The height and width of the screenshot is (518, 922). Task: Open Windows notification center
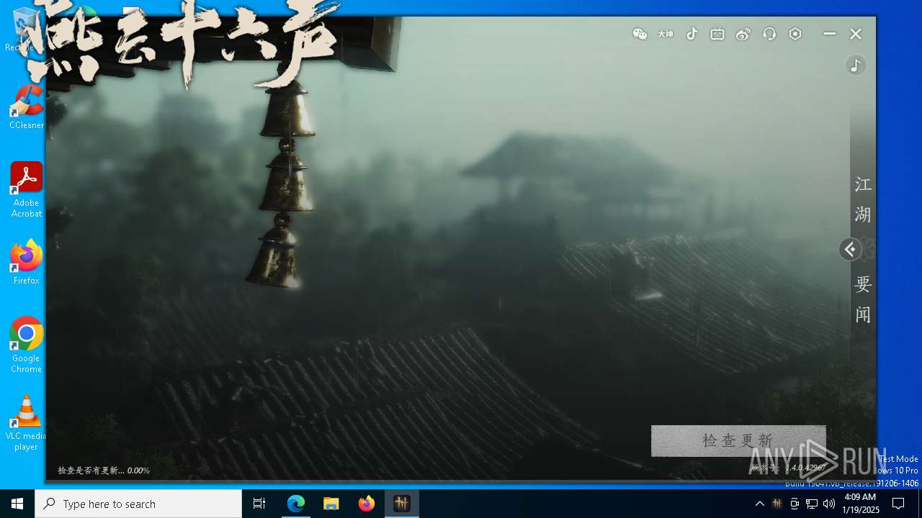pyautogui.click(x=898, y=504)
